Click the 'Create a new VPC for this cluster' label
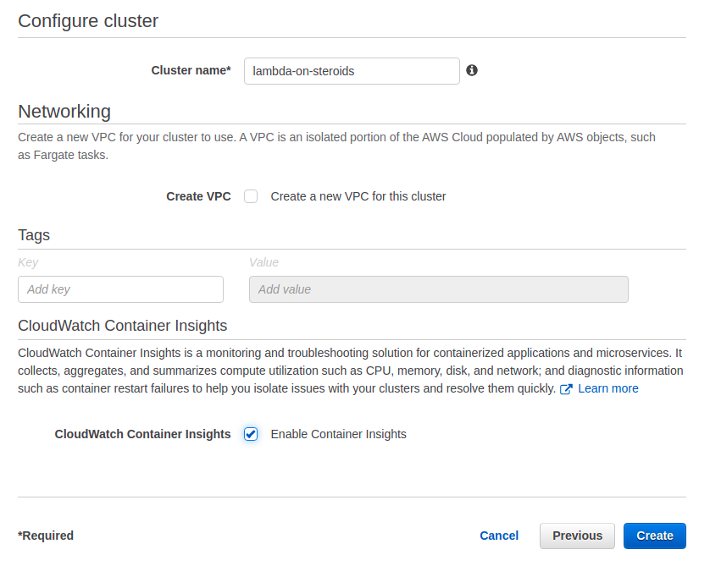 [x=358, y=196]
